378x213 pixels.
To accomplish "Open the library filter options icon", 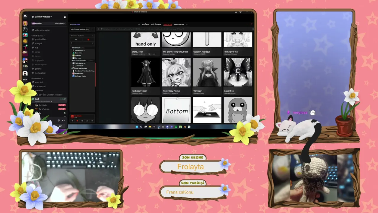I will click(92, 43).
